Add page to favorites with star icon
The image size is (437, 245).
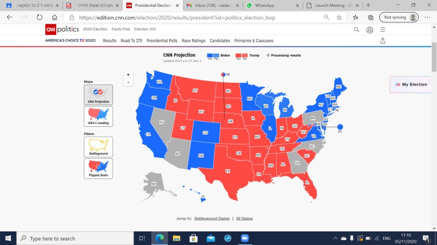tap(339, 17)
